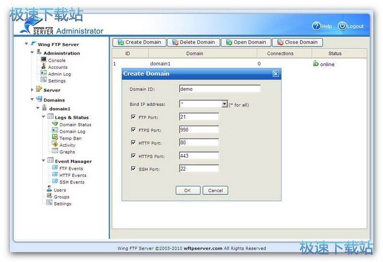This screenshot has height=262, width=383.
Task: Click the Users icon under domain1
Action: click(x=49, y=190)
